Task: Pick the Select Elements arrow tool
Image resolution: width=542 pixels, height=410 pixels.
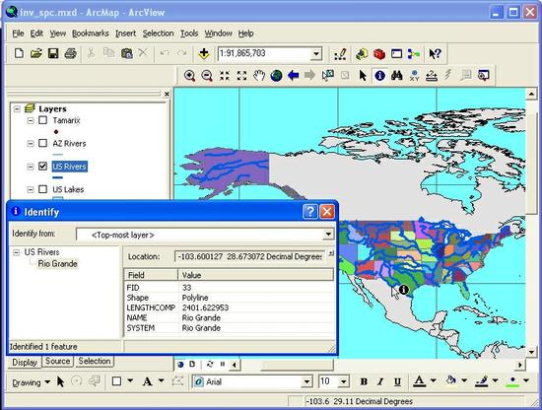Action: (x=363, y=75)
